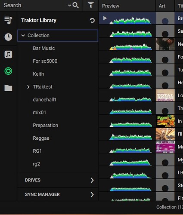Open the music library note icon
This screenshot has width=183, height=215.
(x=8, y=54)
